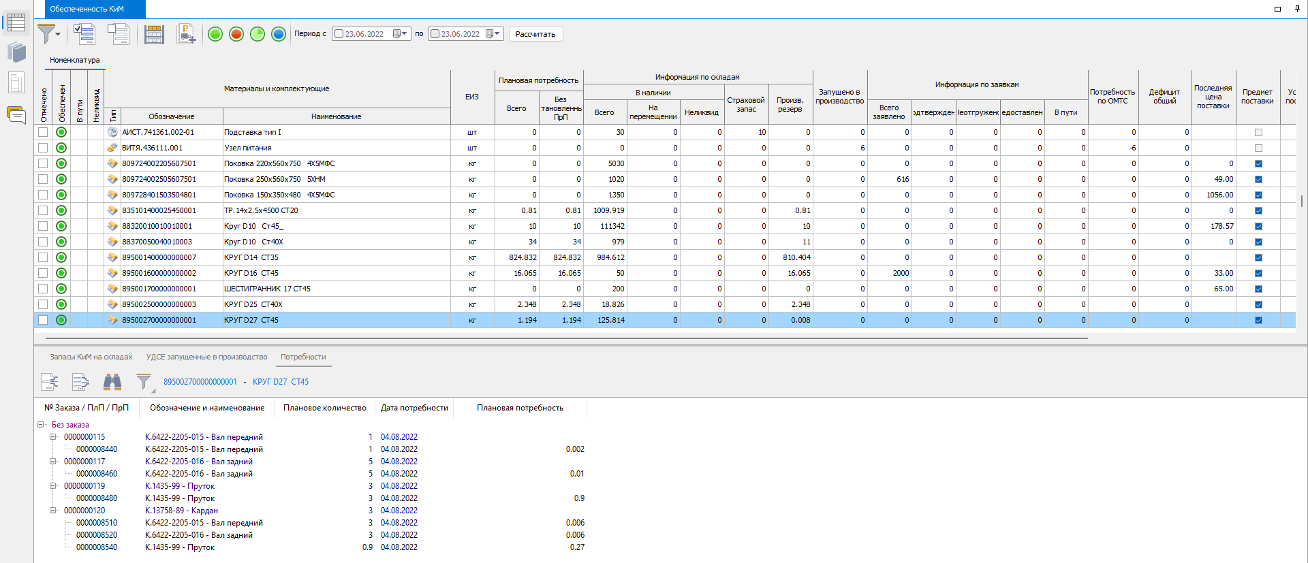This screenshot has width=1308, height=563.
Task: Click the red circle status filter
Action: 236,34
